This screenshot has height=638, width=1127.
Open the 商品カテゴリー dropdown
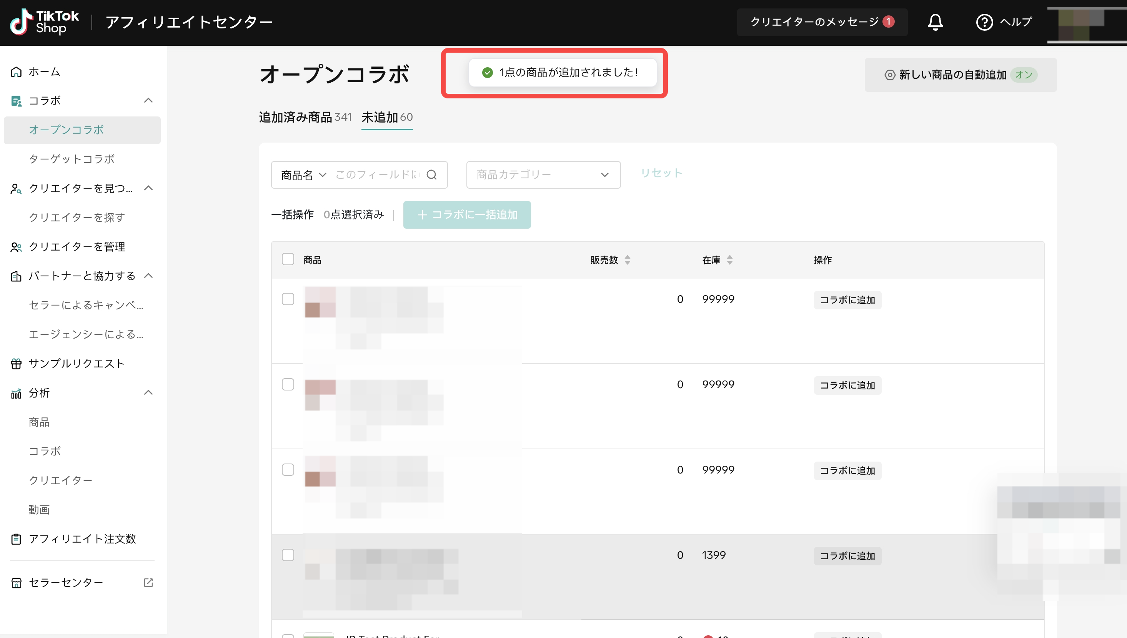click(x=543, y=175)
